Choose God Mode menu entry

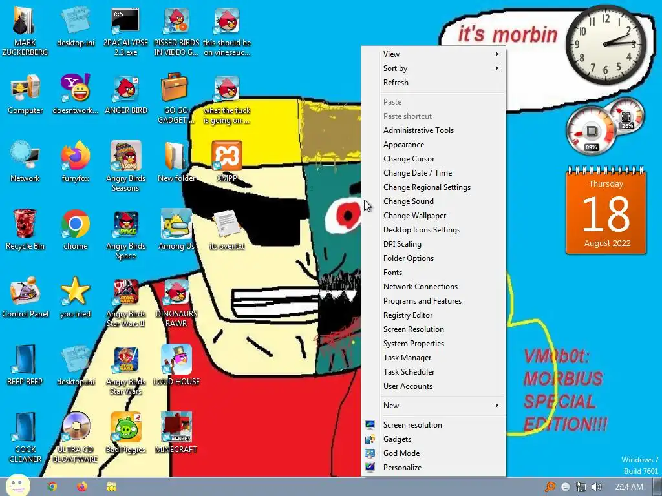pyautogui.click(x=434, y=453)
